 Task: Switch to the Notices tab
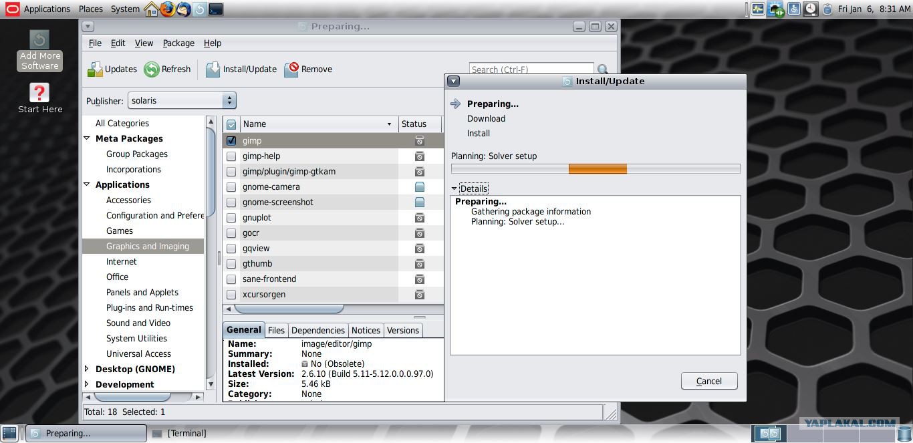pos(366,330)
